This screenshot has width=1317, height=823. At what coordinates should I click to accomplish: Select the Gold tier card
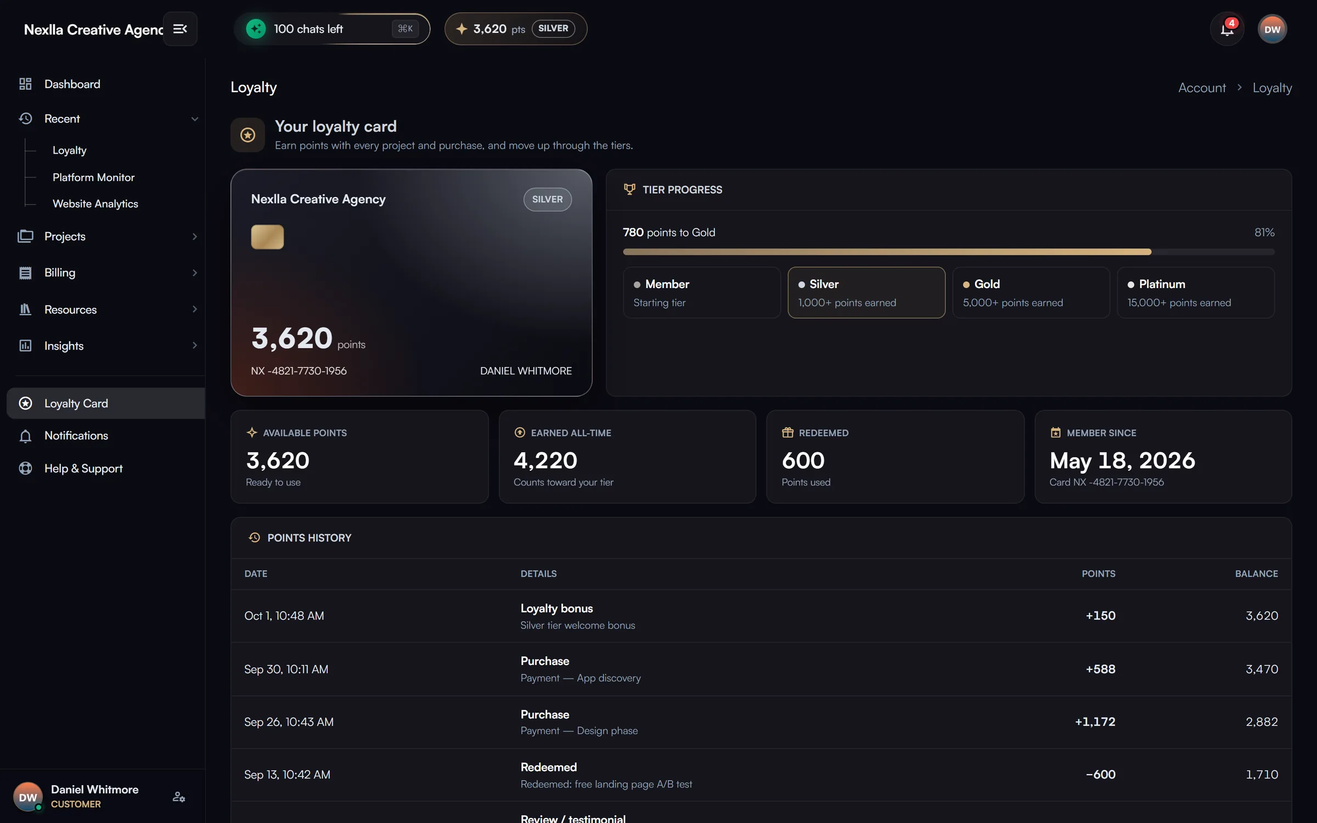(1031, 292)
